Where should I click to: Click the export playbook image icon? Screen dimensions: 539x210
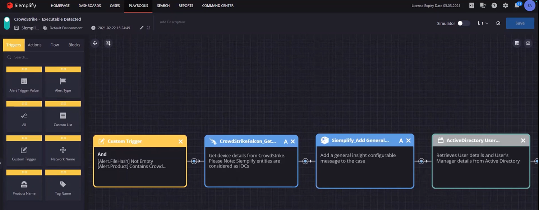pos(108,43)
